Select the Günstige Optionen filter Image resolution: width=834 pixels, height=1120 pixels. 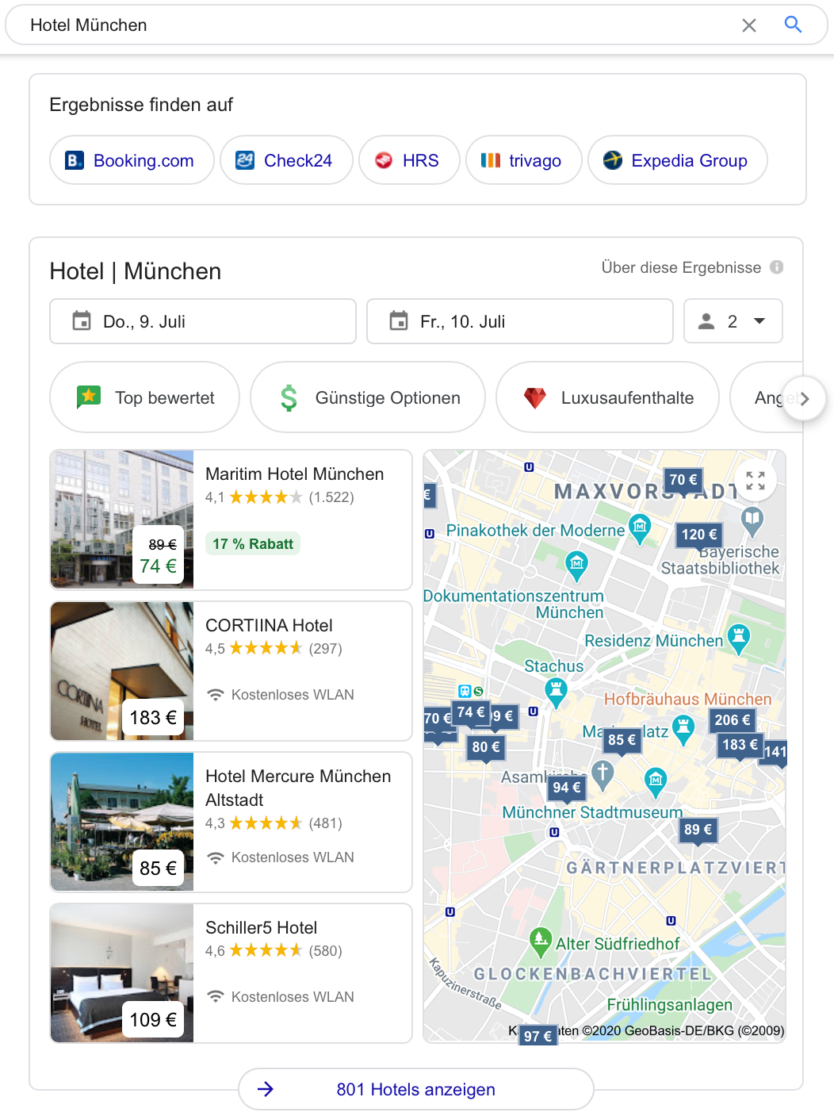368,397
